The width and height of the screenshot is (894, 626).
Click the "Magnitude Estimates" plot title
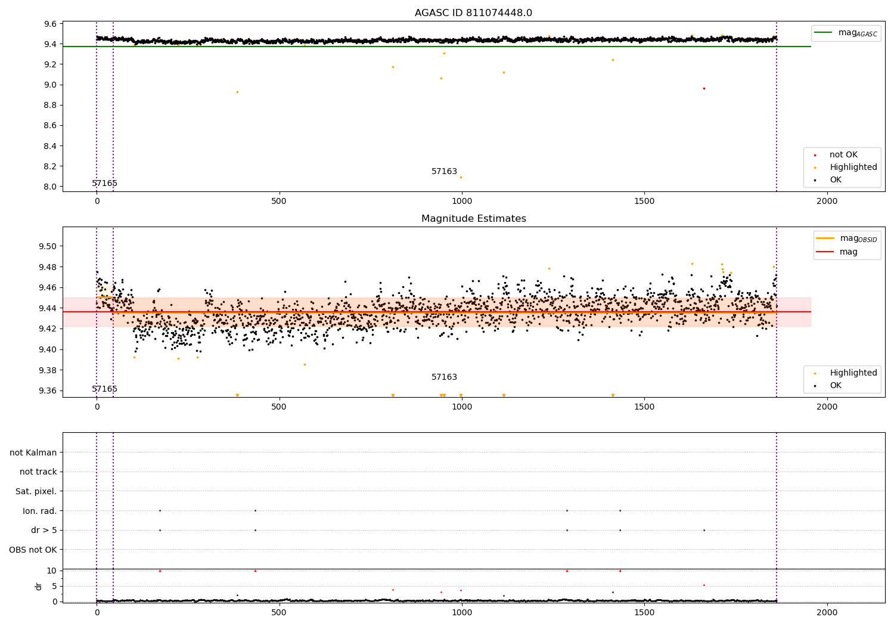(474, 219)
